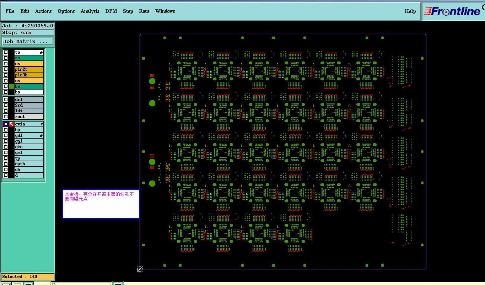
Task: Select the bs layer name
Action: tap(29, 86)
